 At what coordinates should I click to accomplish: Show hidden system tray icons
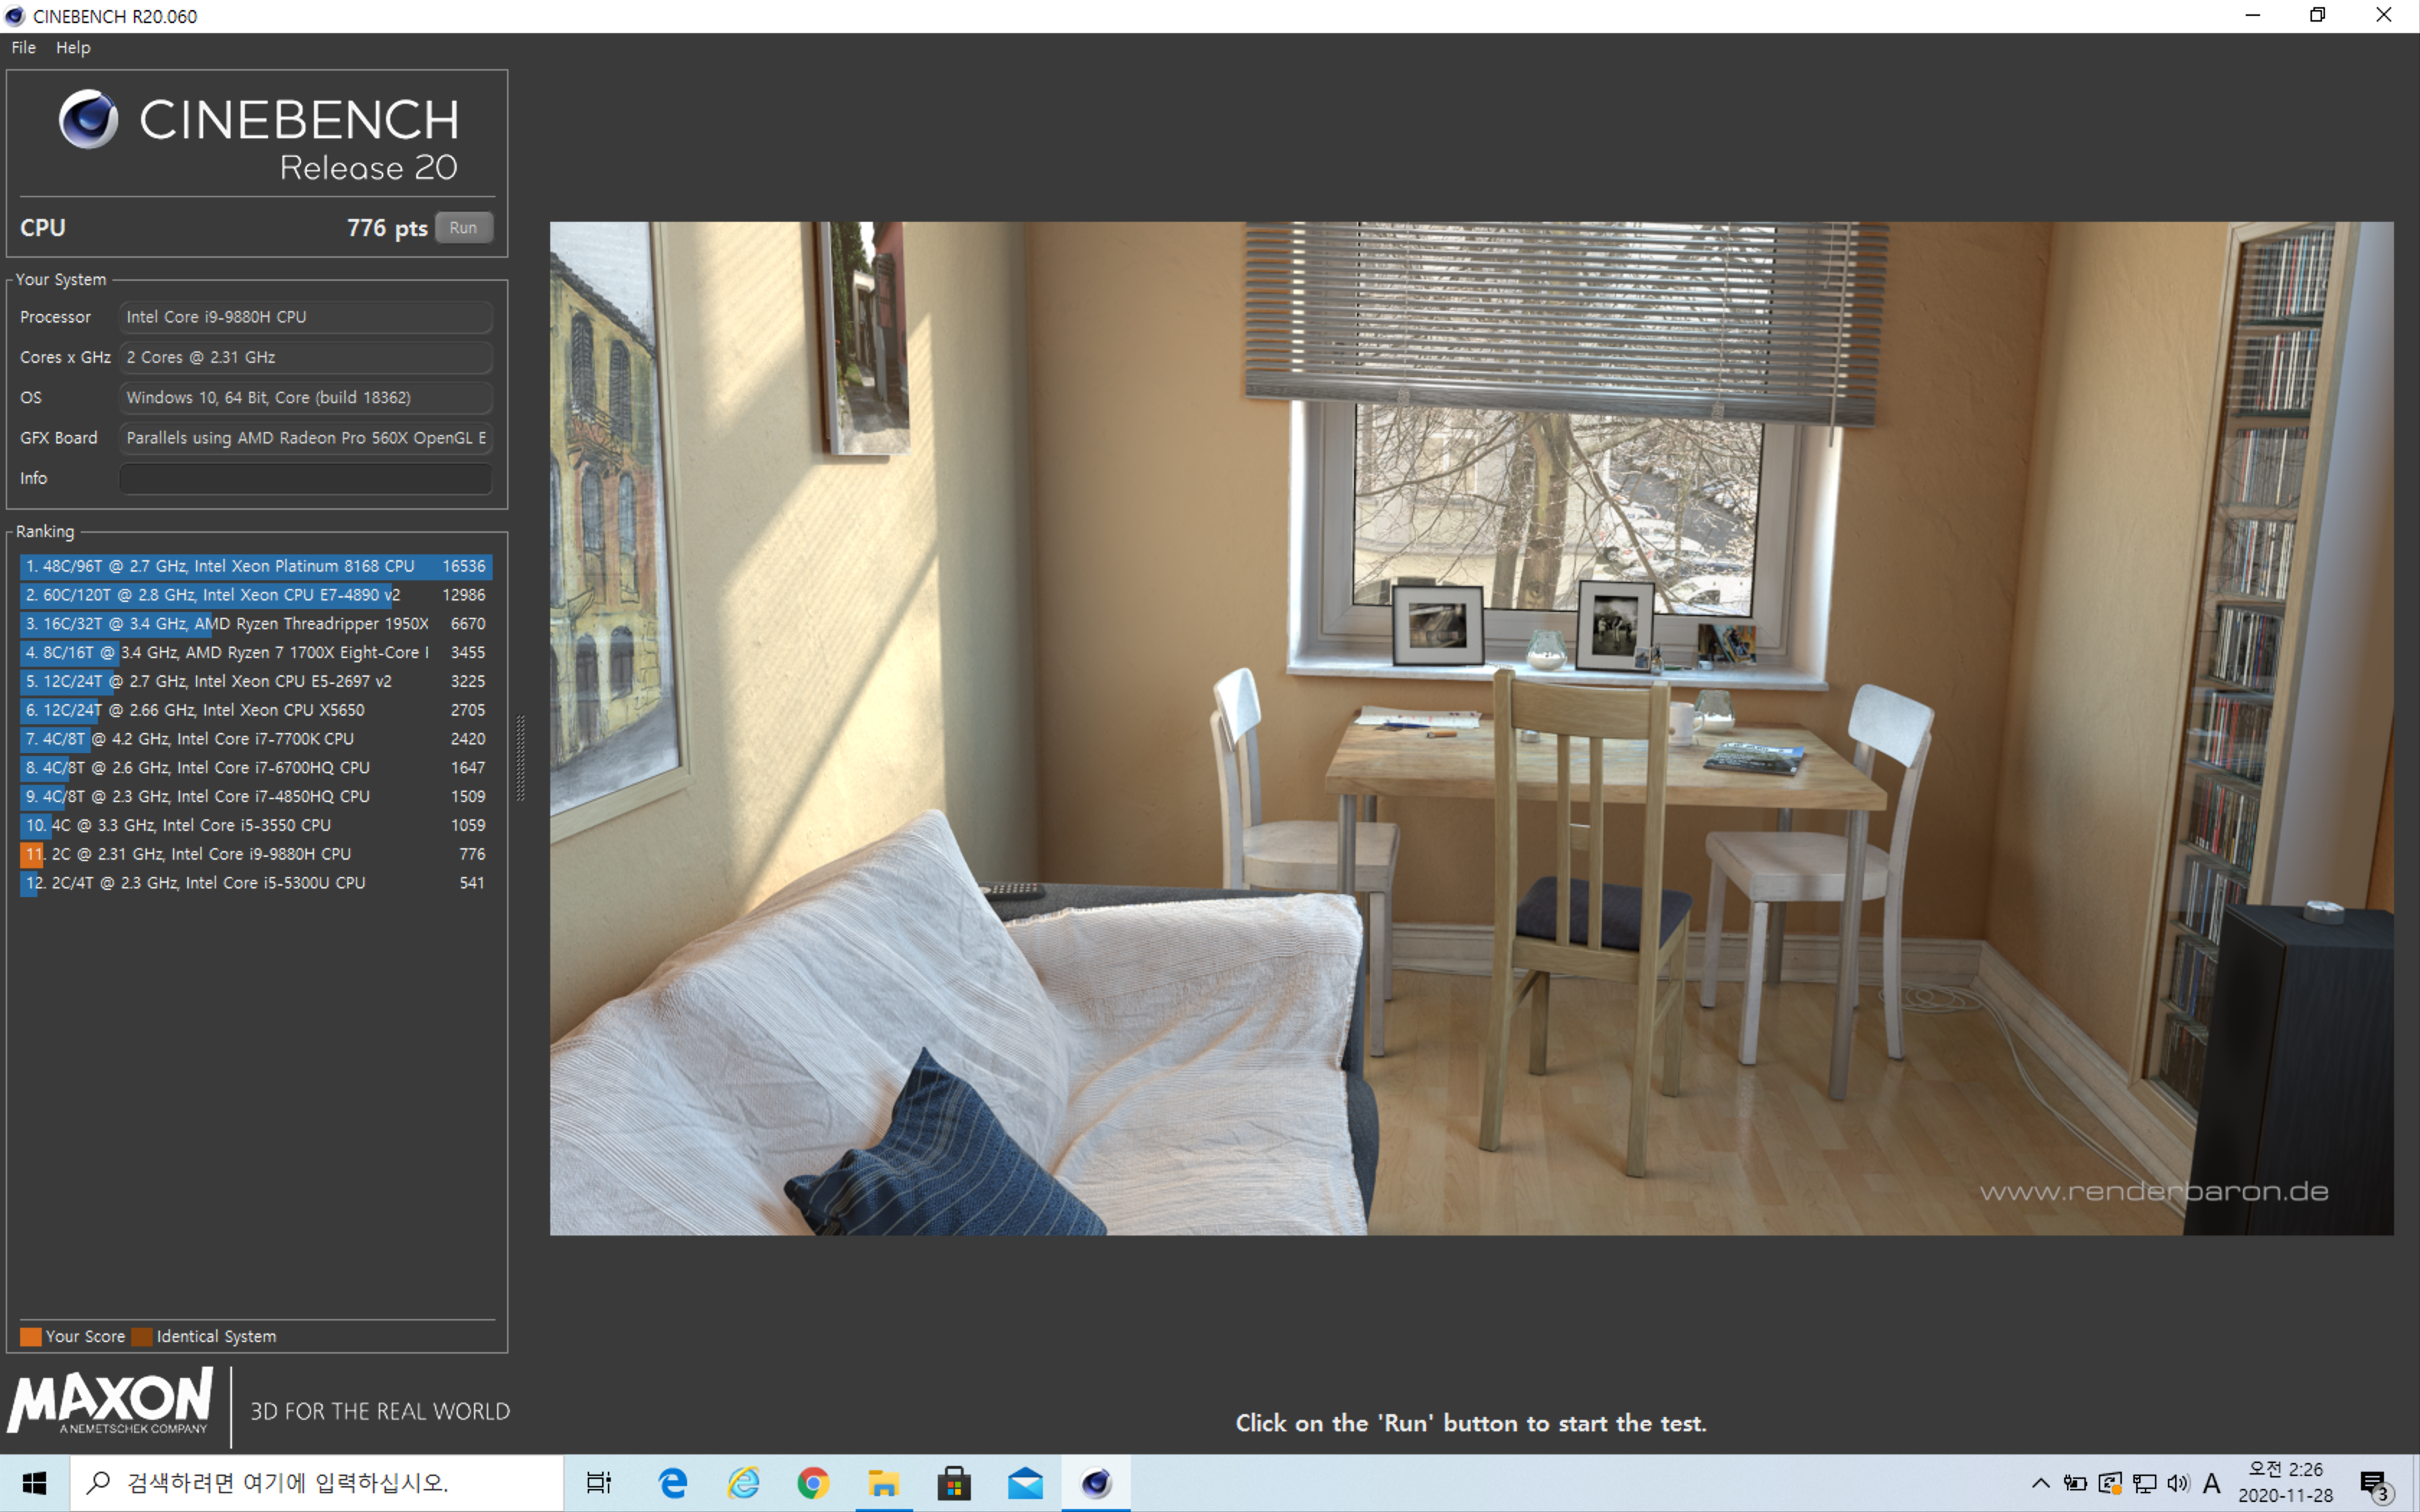click(2040, 1483)
